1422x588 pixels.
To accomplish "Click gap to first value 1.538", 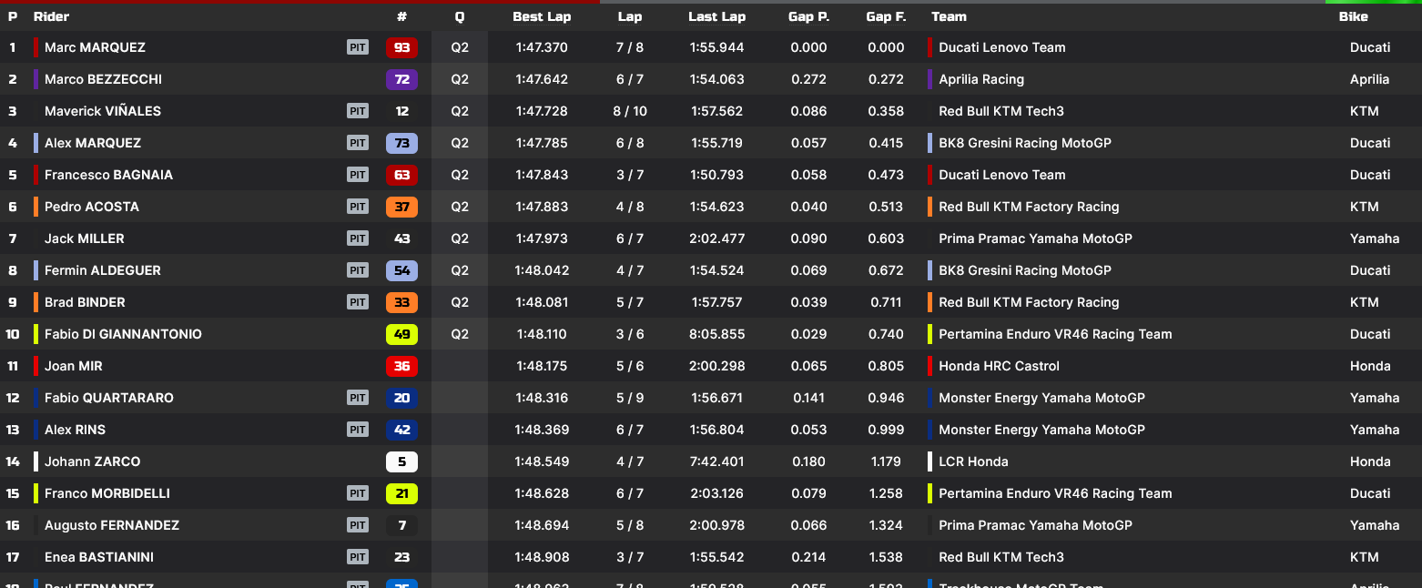I will [886, 557].
